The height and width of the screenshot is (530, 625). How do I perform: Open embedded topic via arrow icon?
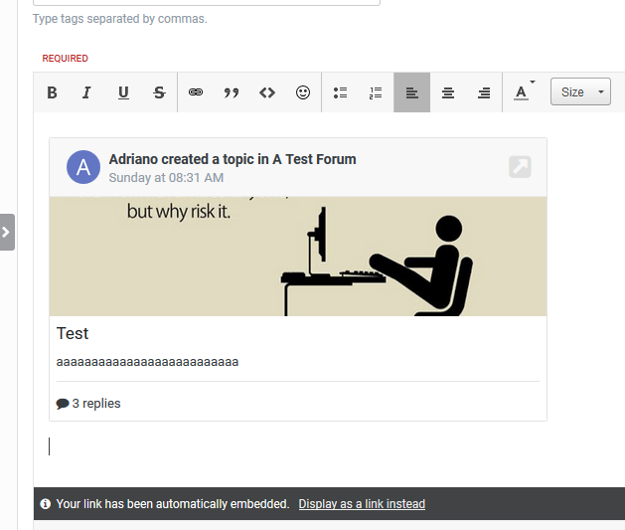520,167
